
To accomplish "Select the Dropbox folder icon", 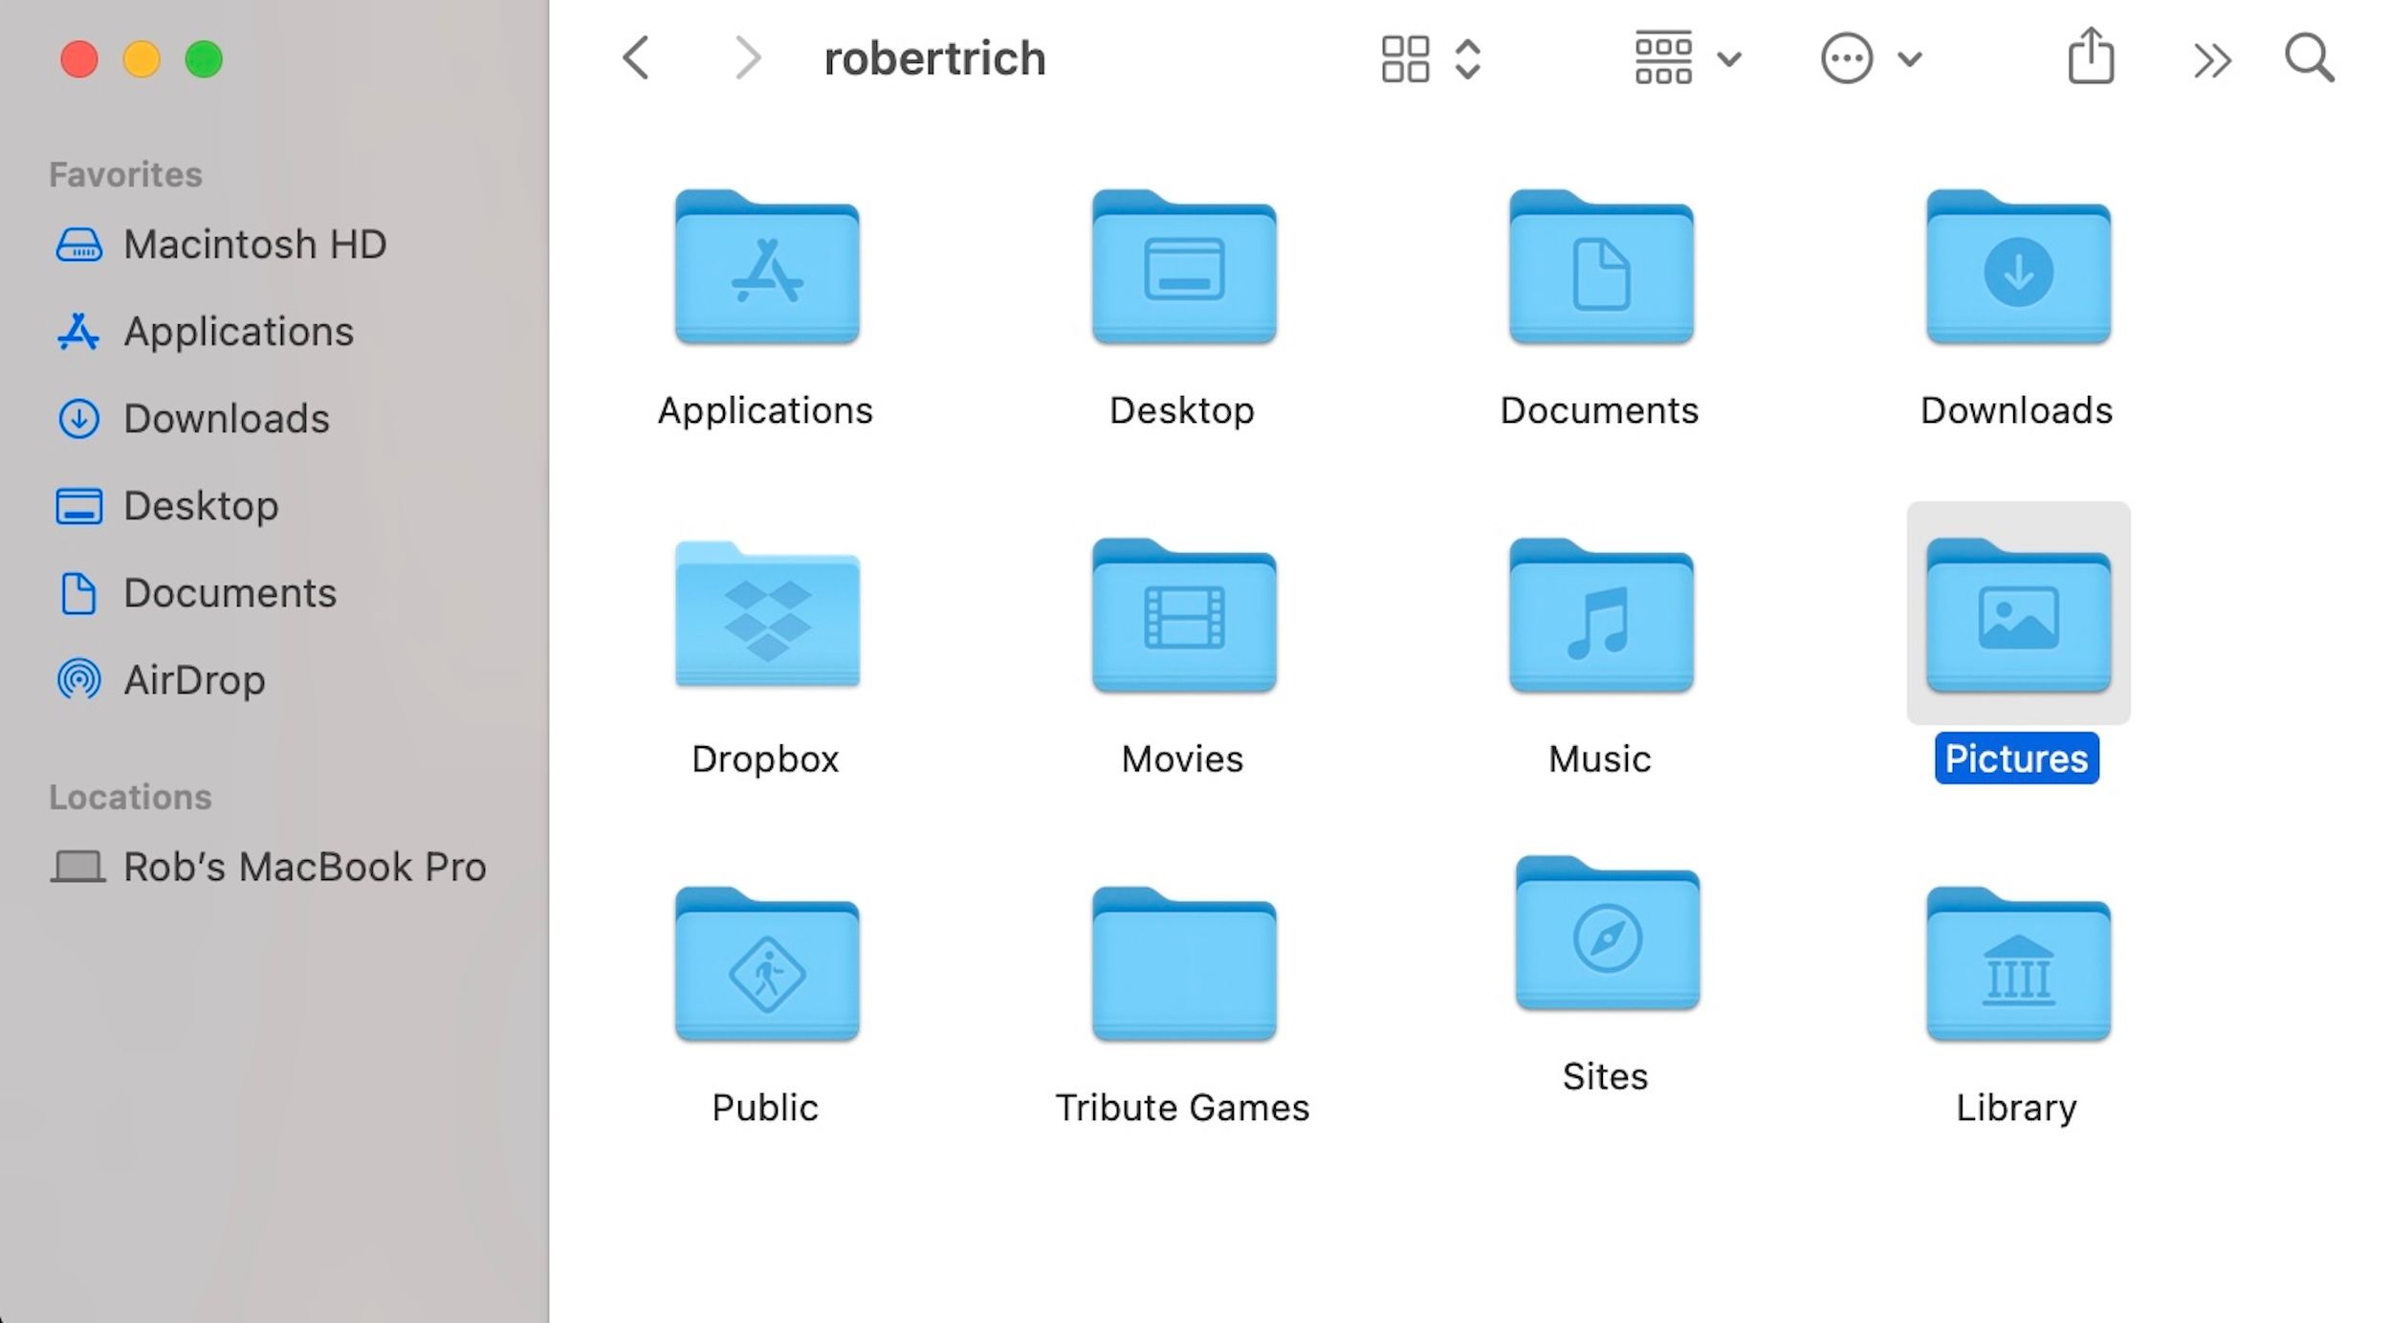I will click(767, 615).
